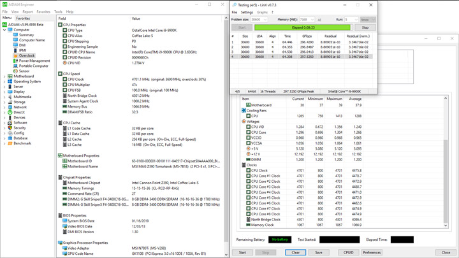Image resolution: width=459 pixels, height=258 pixels.
Task: Select the Network node icon
Action: (x=10, y=107)
